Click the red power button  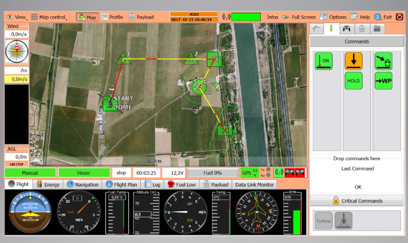pyautogui.click(x=399, y=17)
